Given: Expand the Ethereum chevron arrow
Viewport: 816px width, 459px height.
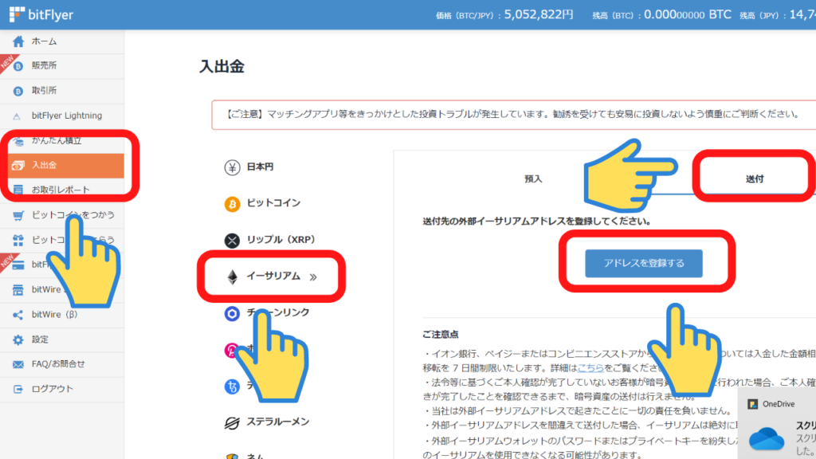Looking at the screenshot, I should (x=313, y=277).
